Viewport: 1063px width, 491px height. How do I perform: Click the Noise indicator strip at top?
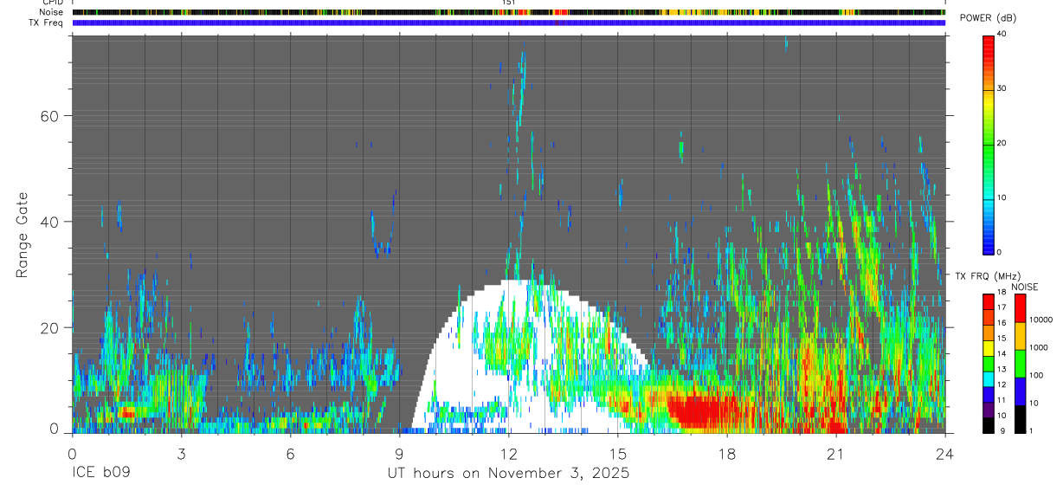(x=508, y=12)
